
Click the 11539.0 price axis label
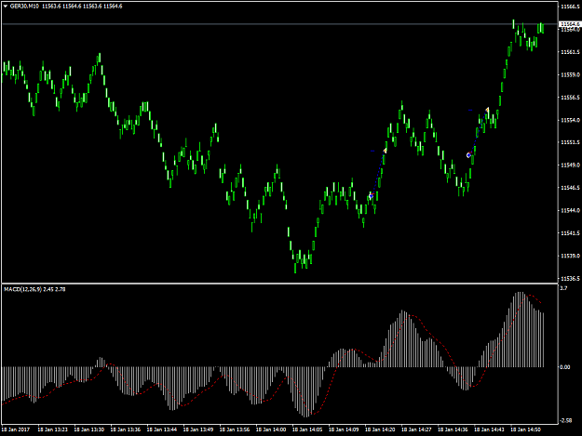(570, 256)
